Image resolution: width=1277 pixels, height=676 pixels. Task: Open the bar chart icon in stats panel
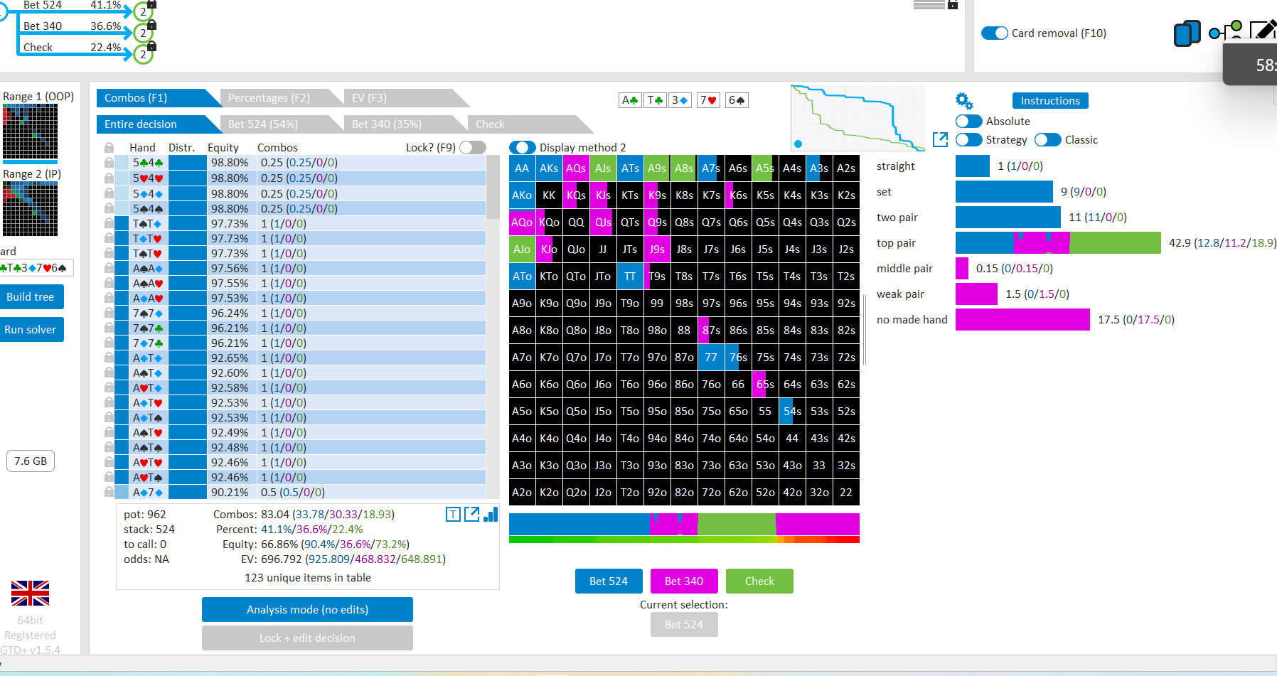point(491,514)
